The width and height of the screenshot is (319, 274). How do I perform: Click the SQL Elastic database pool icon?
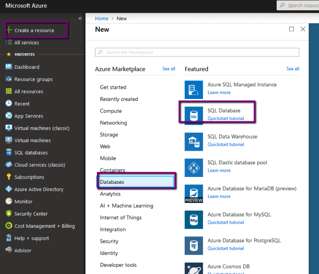(194, 167)
